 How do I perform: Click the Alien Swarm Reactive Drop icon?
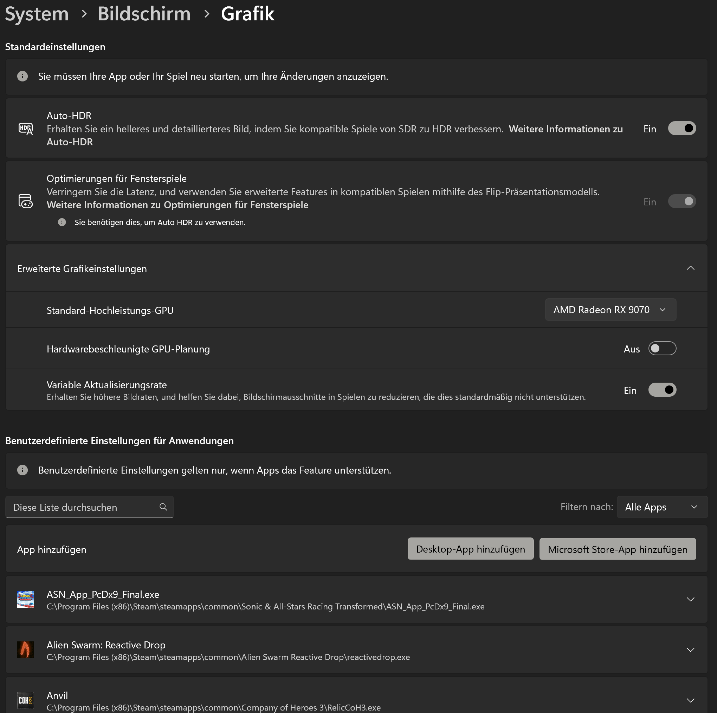(x=26, y=649)
